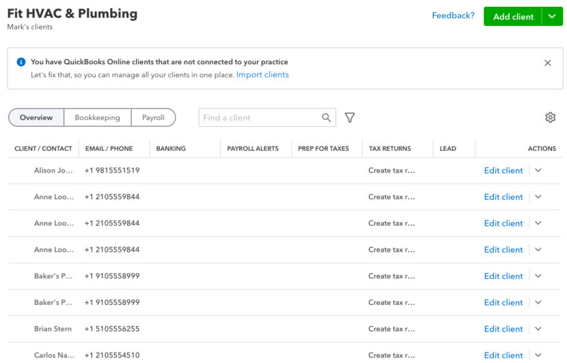Click the search magnifier icon
This screenshot has width=567, height=363.
[x=327, y=117]
